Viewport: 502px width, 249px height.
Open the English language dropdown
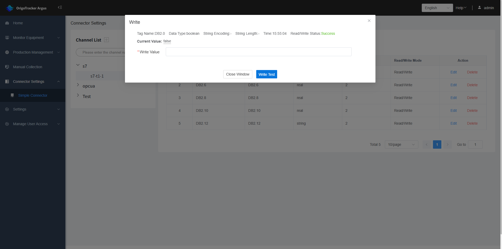pyautogui.click(x=437, y=8)
